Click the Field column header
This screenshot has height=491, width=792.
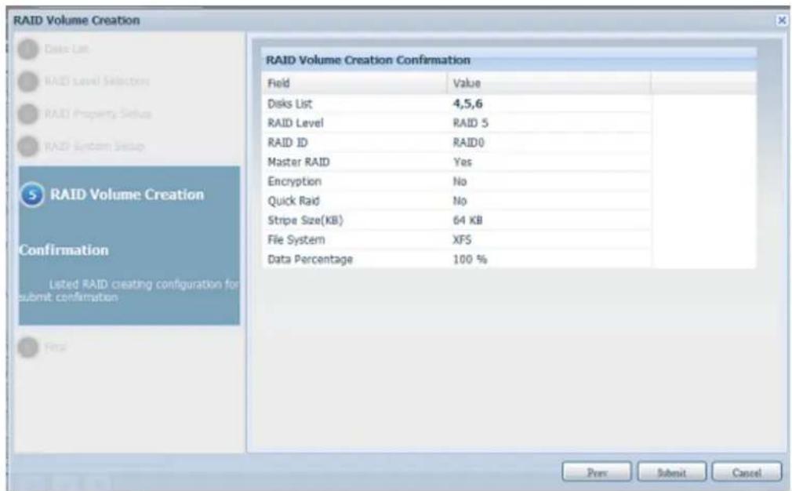[x=354, y=82]
